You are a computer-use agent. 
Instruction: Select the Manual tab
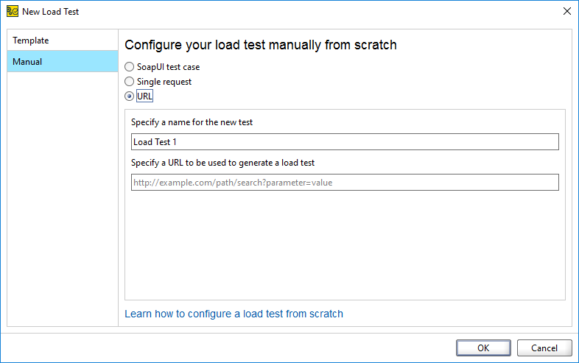click(63, 61)
